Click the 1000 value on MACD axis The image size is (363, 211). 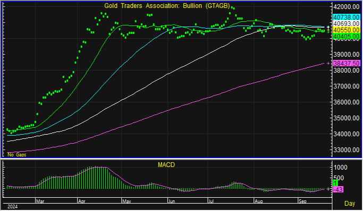(x=340, y=168)
